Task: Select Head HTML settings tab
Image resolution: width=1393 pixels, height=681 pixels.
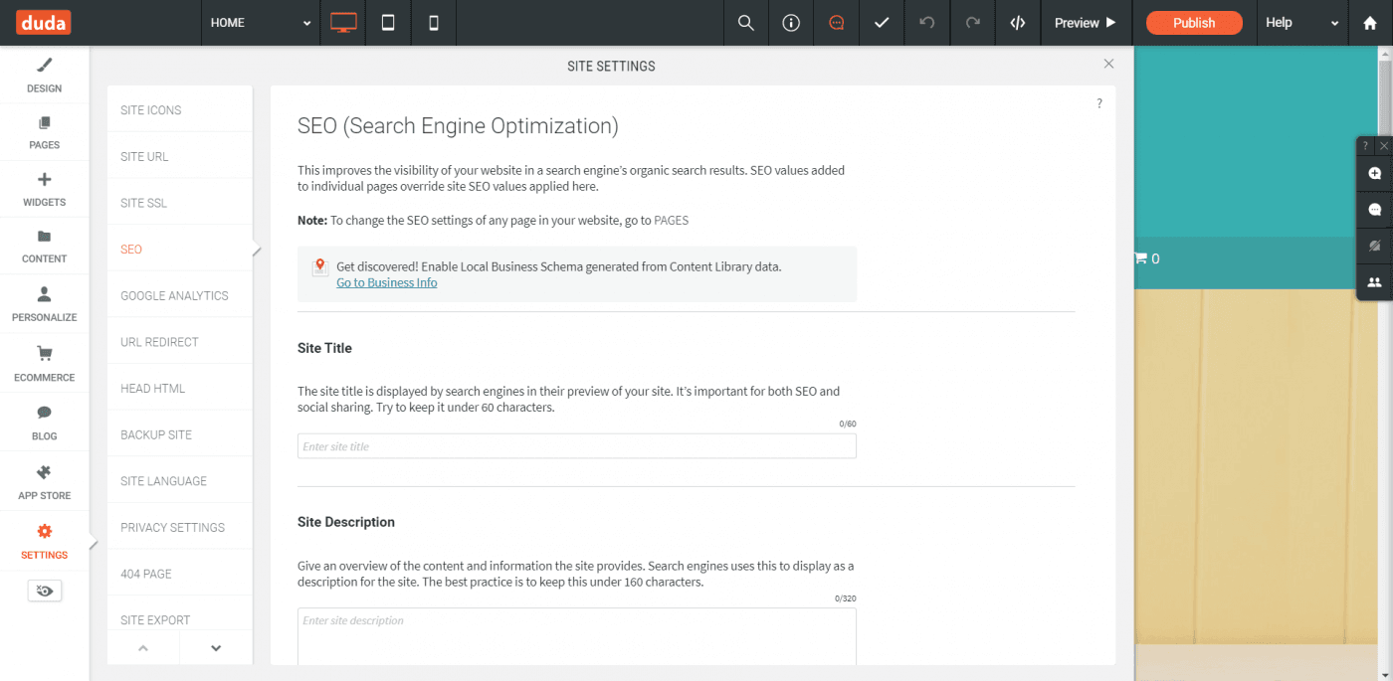Action: coord(180,388)
